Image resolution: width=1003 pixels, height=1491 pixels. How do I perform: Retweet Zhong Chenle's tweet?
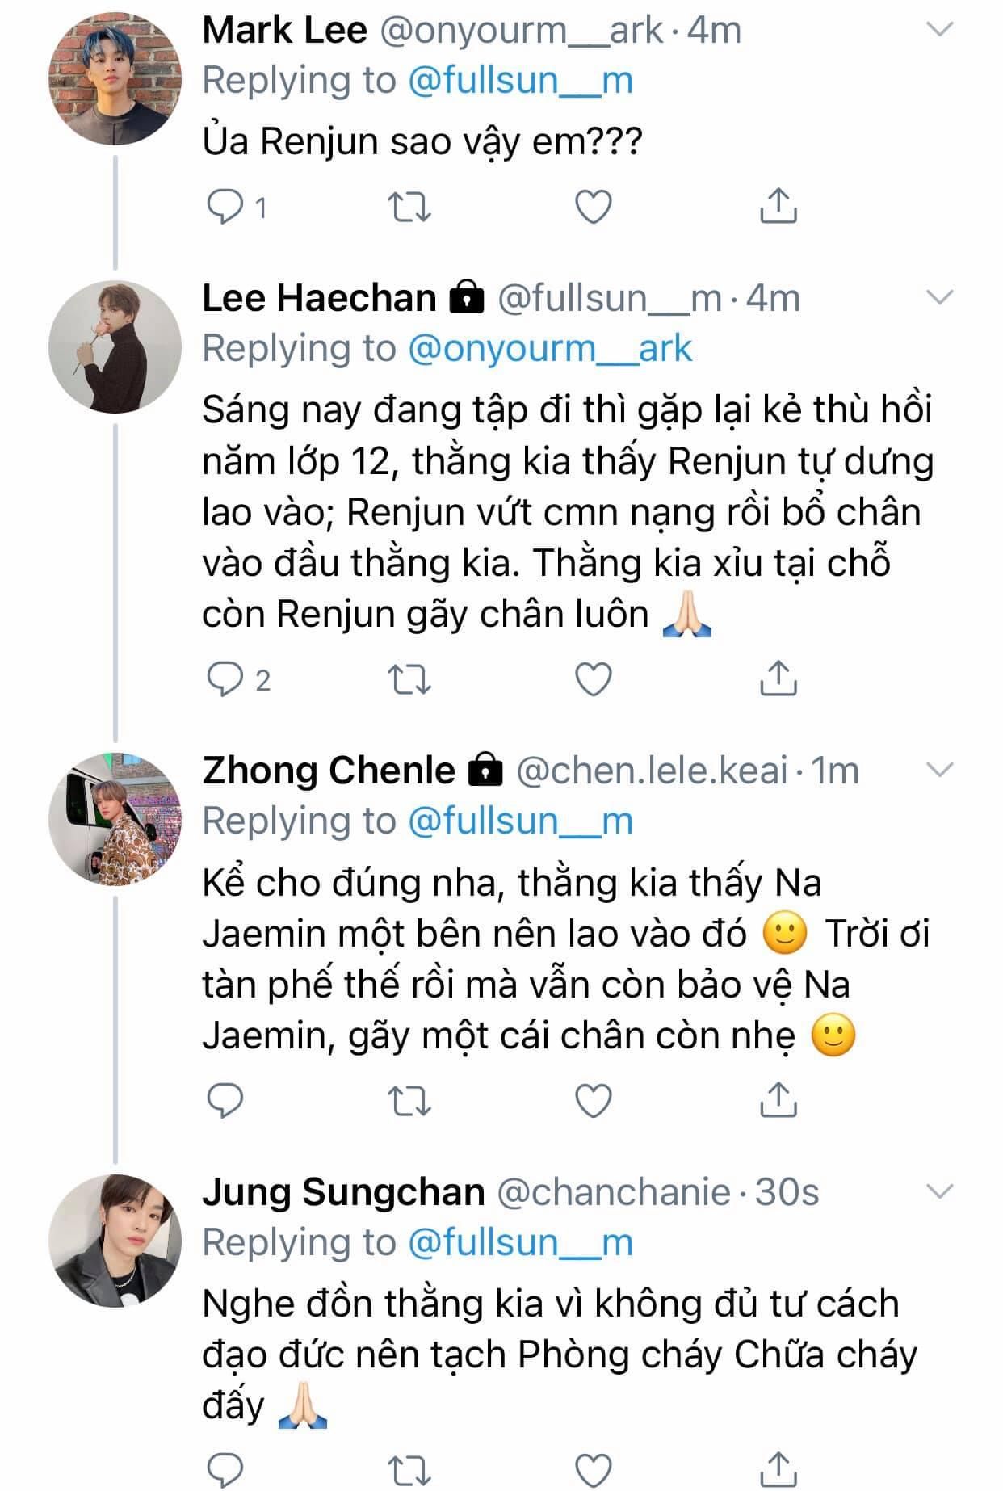[409, 1101]
